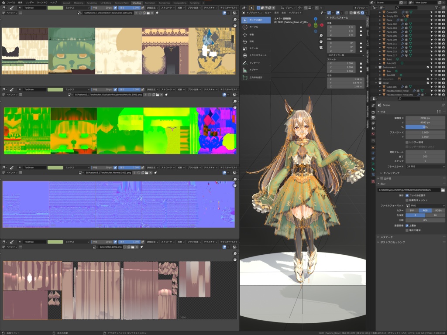Select the 3D Cursor tool
Screen dimensions: 447x335
click(244, 27)
